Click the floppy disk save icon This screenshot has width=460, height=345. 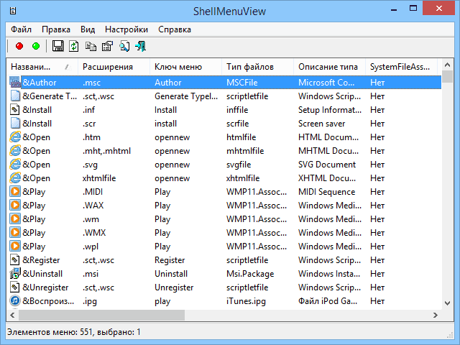[58, 46]
